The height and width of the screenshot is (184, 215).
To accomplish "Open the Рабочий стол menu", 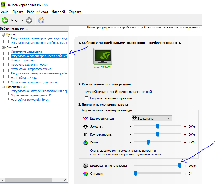I will coord(37,12).
